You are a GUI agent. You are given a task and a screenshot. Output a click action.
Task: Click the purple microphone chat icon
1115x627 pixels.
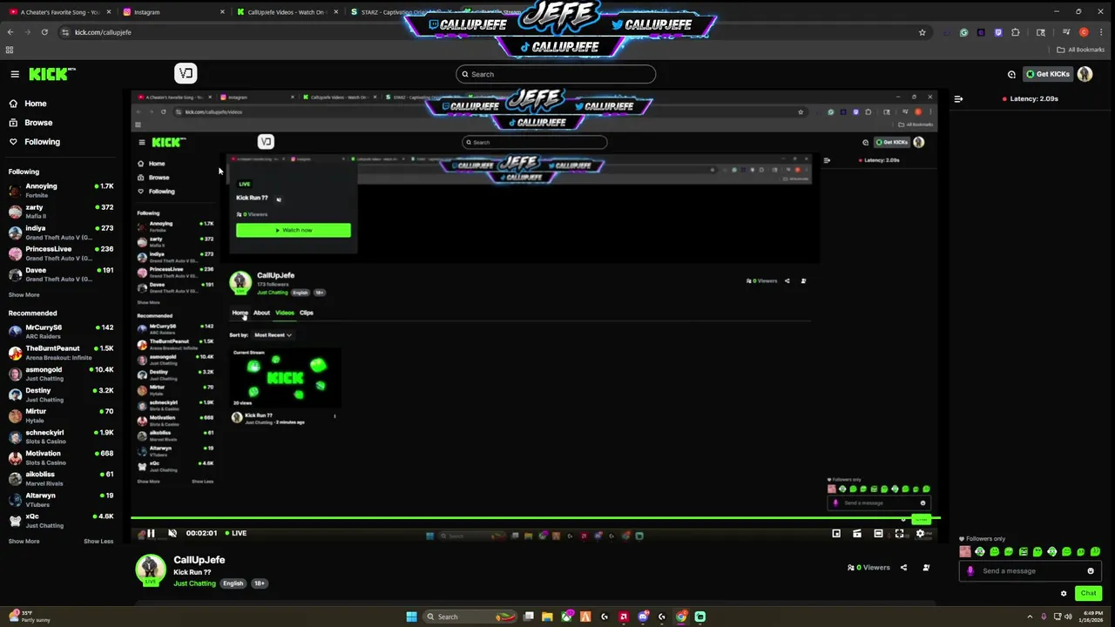(x=970, y=570)
